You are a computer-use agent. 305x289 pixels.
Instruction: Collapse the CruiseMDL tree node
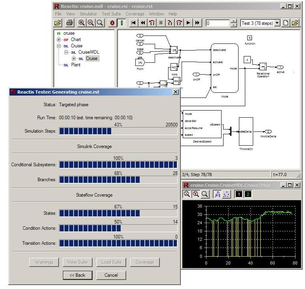point(66,52)
